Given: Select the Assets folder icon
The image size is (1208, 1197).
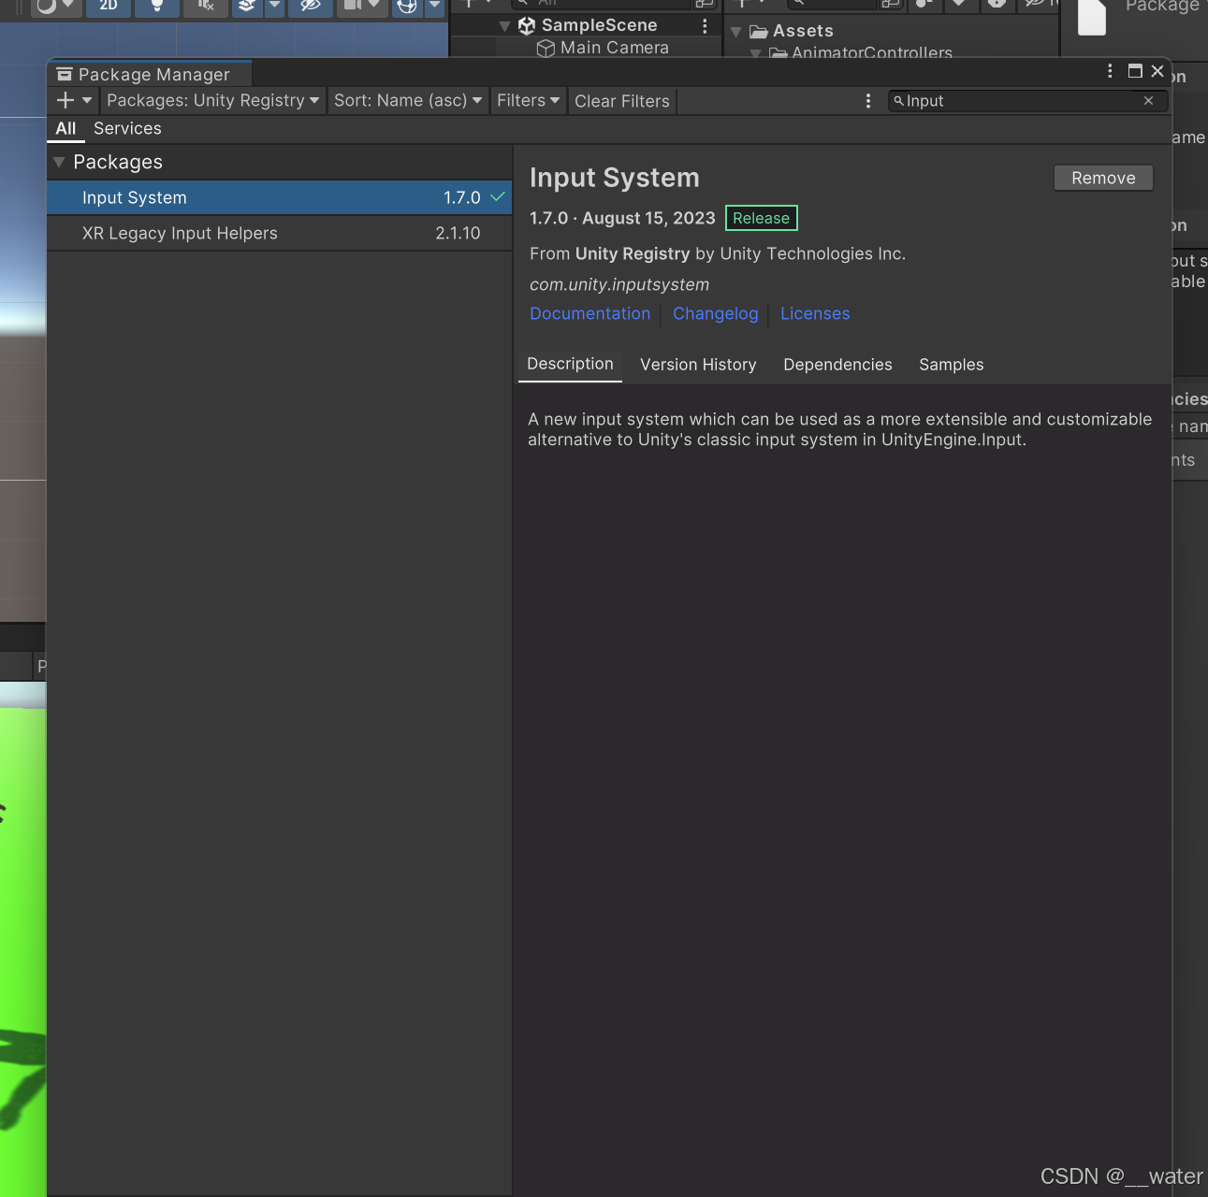Looking at the screenshot, I should coord(759,32).
